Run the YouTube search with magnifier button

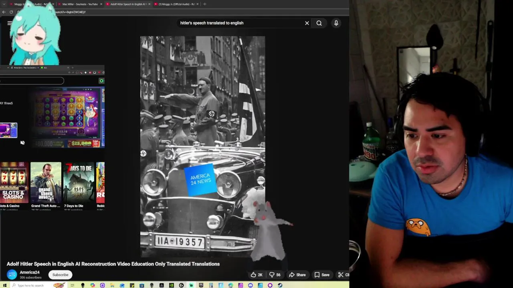coord(319,23)
